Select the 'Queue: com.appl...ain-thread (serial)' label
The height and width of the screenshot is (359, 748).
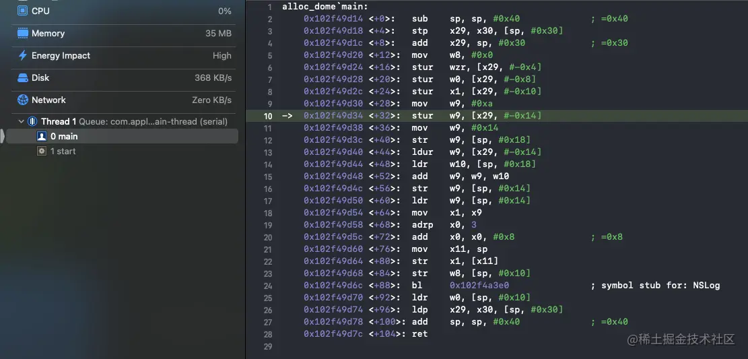(154, 122)
